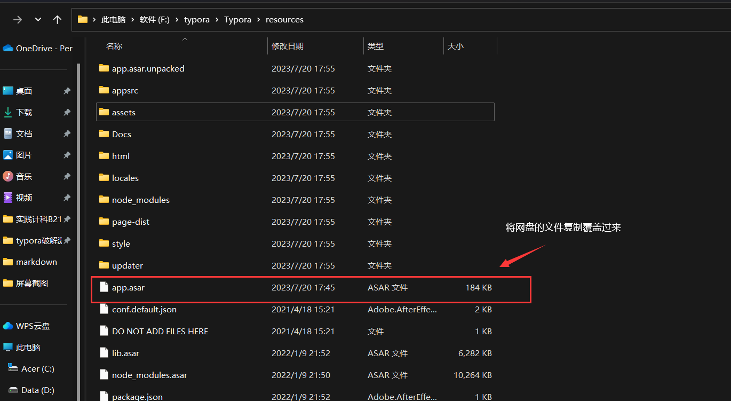The height and width of the screenshot is (401, 731).
Task: Click the folder icon of Docs
Action: coord(104,134)
